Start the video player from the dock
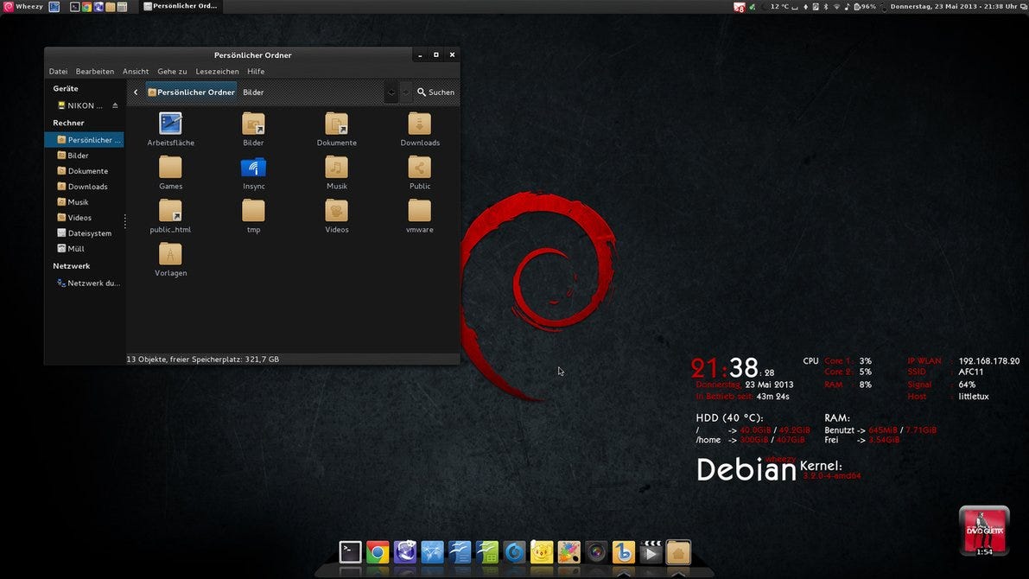This screenshot has height=579, width=1029. click(x=651, y=551)
